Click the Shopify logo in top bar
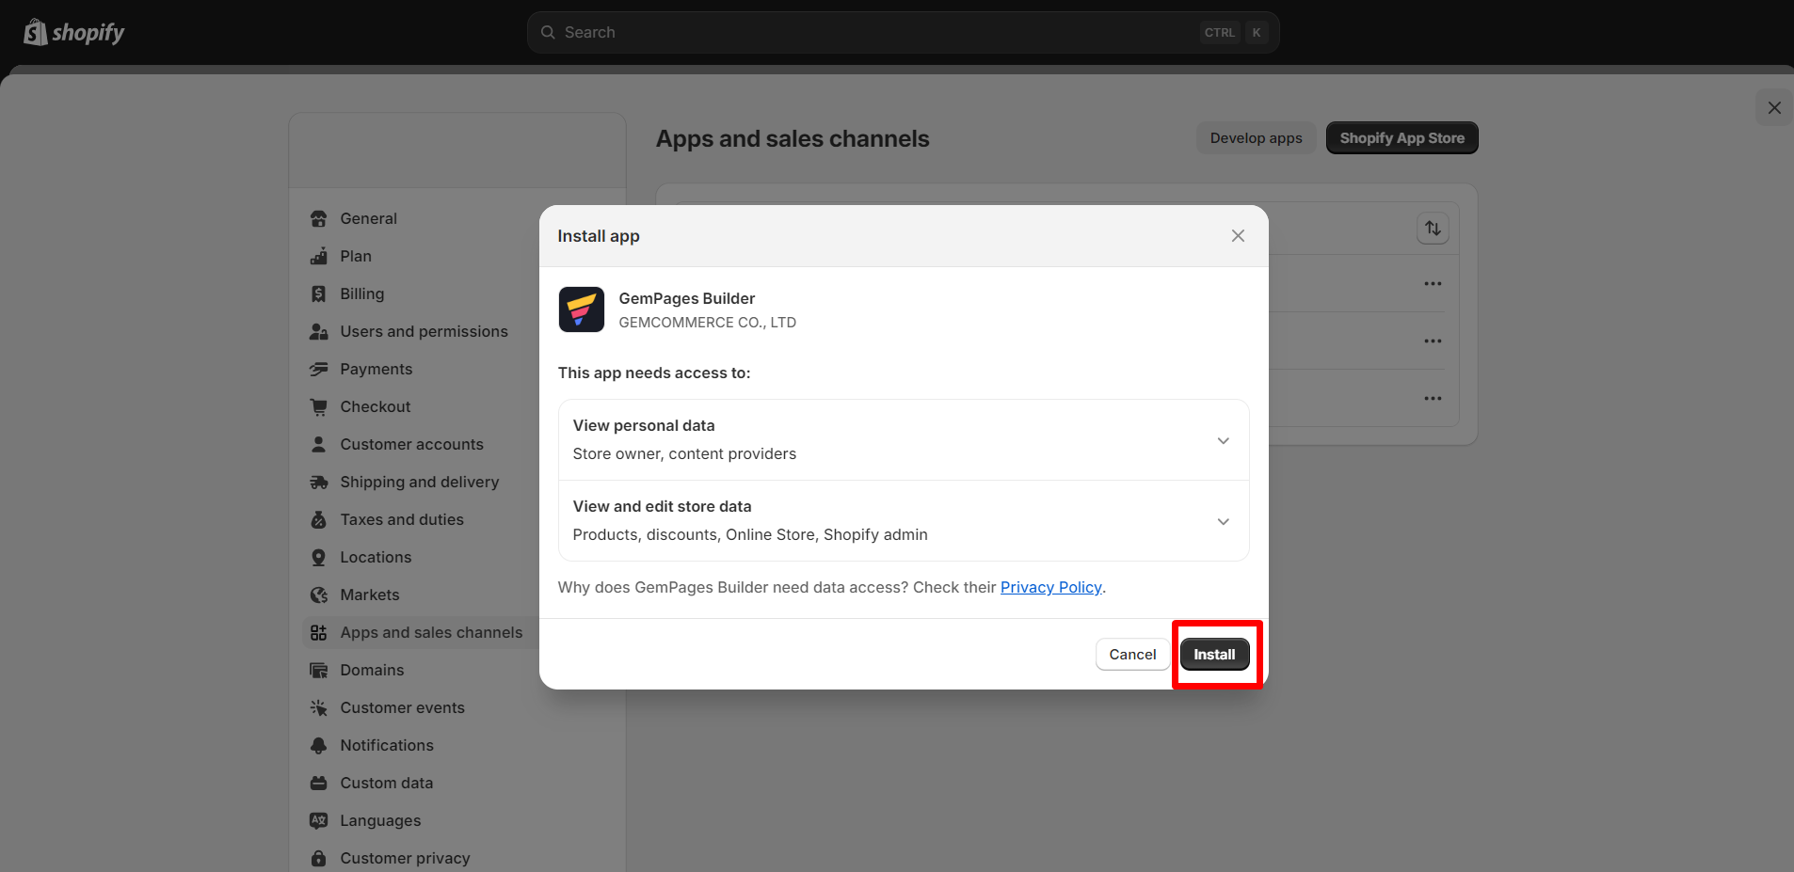1794x872 pixels. click(x=73, y=31)
